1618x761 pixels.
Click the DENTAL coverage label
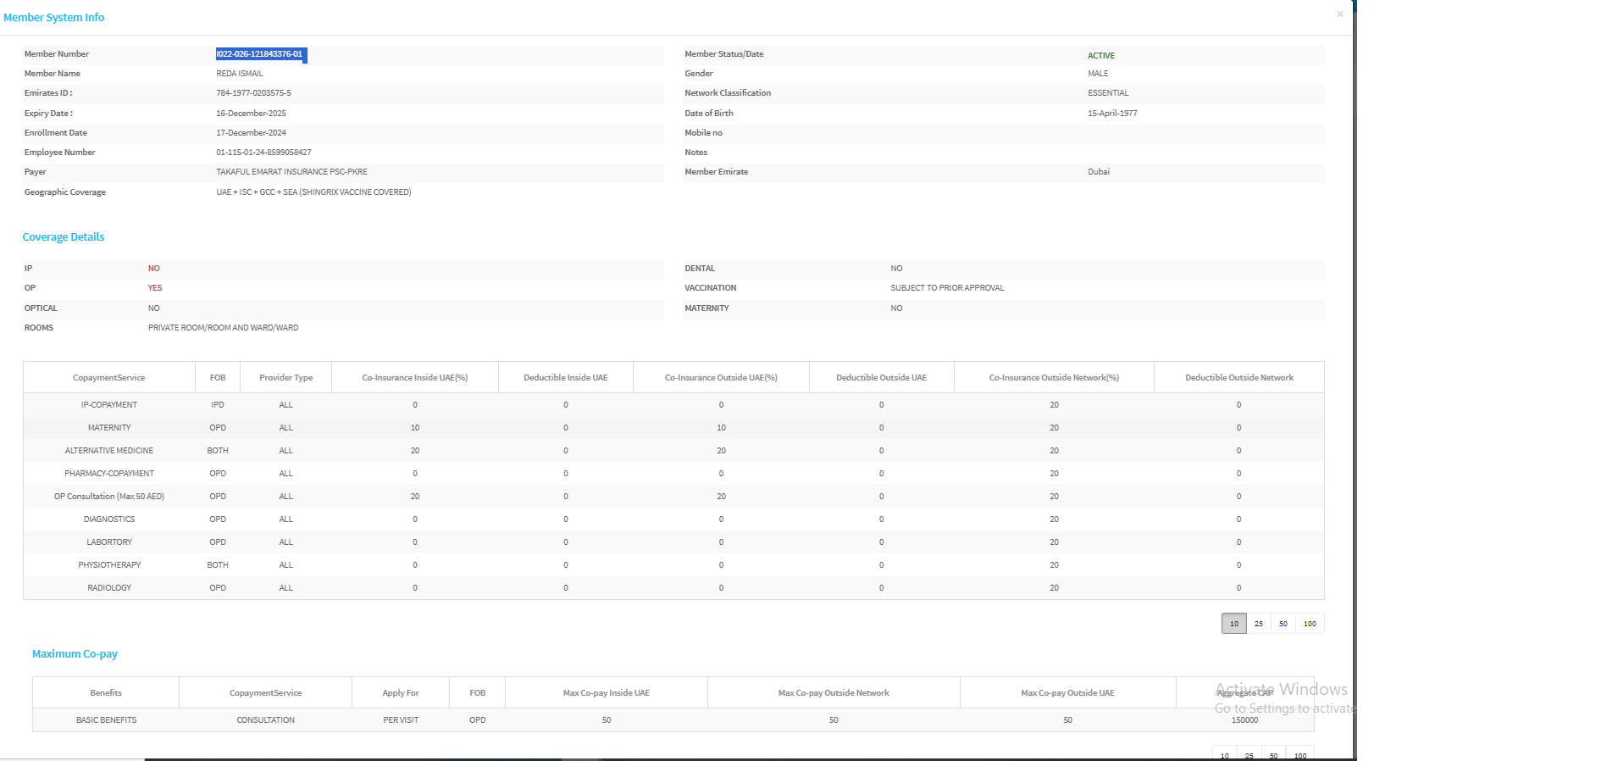click(700, 269)
